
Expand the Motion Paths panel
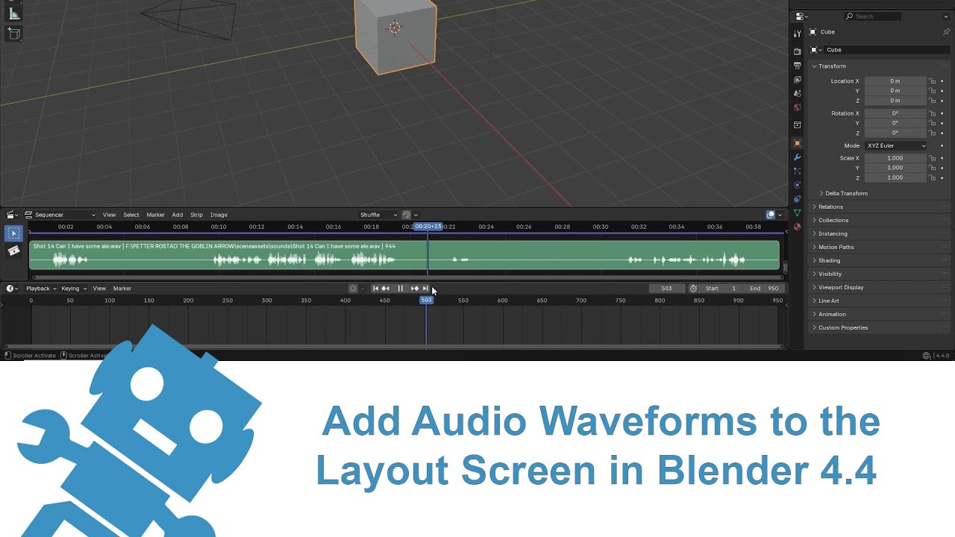pyautogui.click(x=836, y=247)
